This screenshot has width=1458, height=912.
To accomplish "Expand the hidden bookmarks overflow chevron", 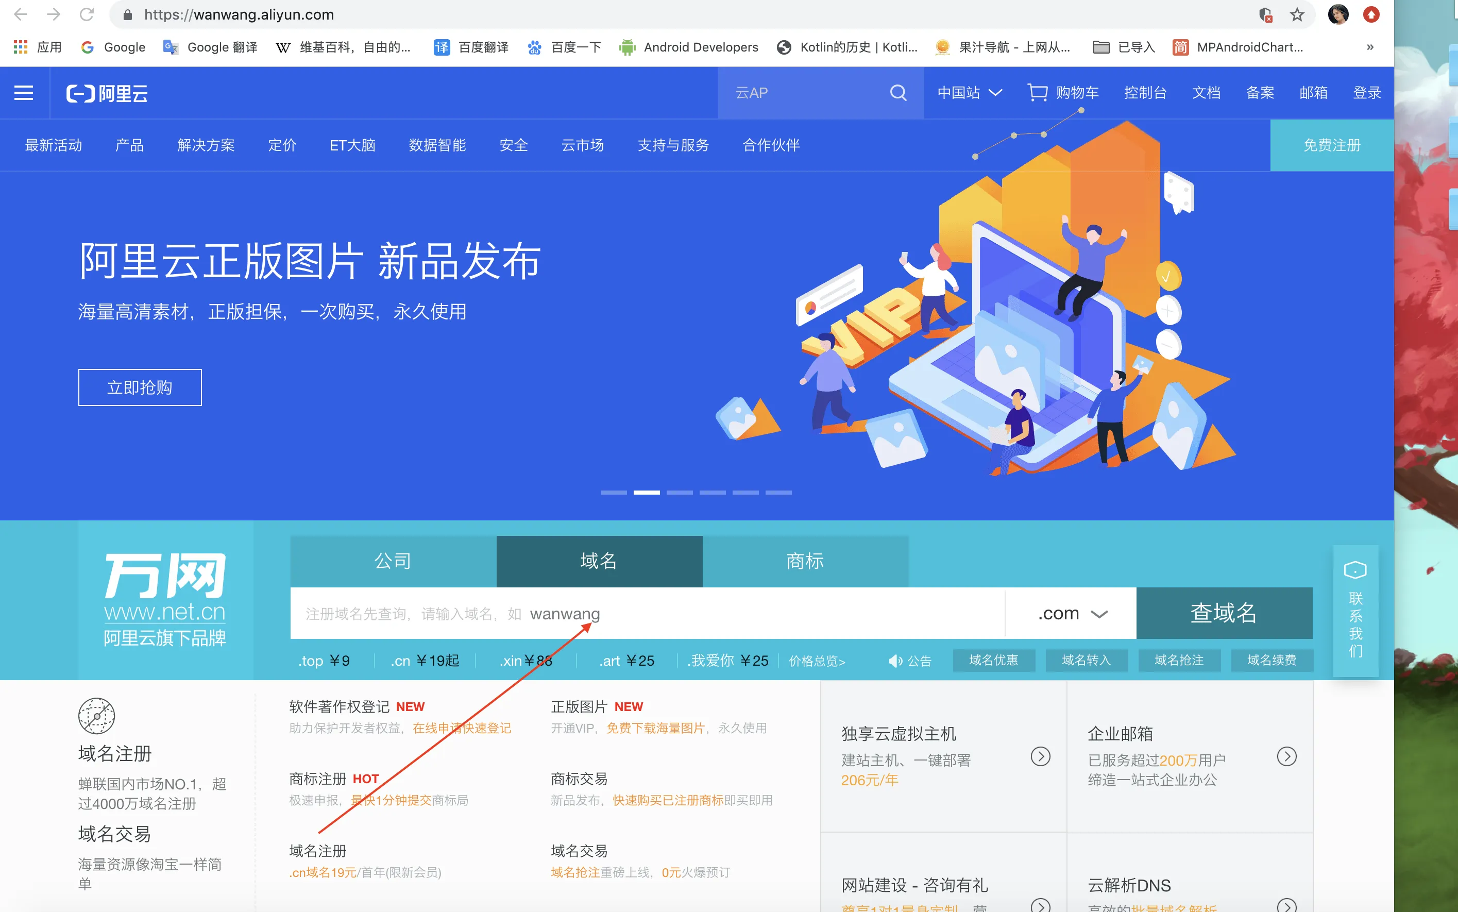I will pos(1370,47).
